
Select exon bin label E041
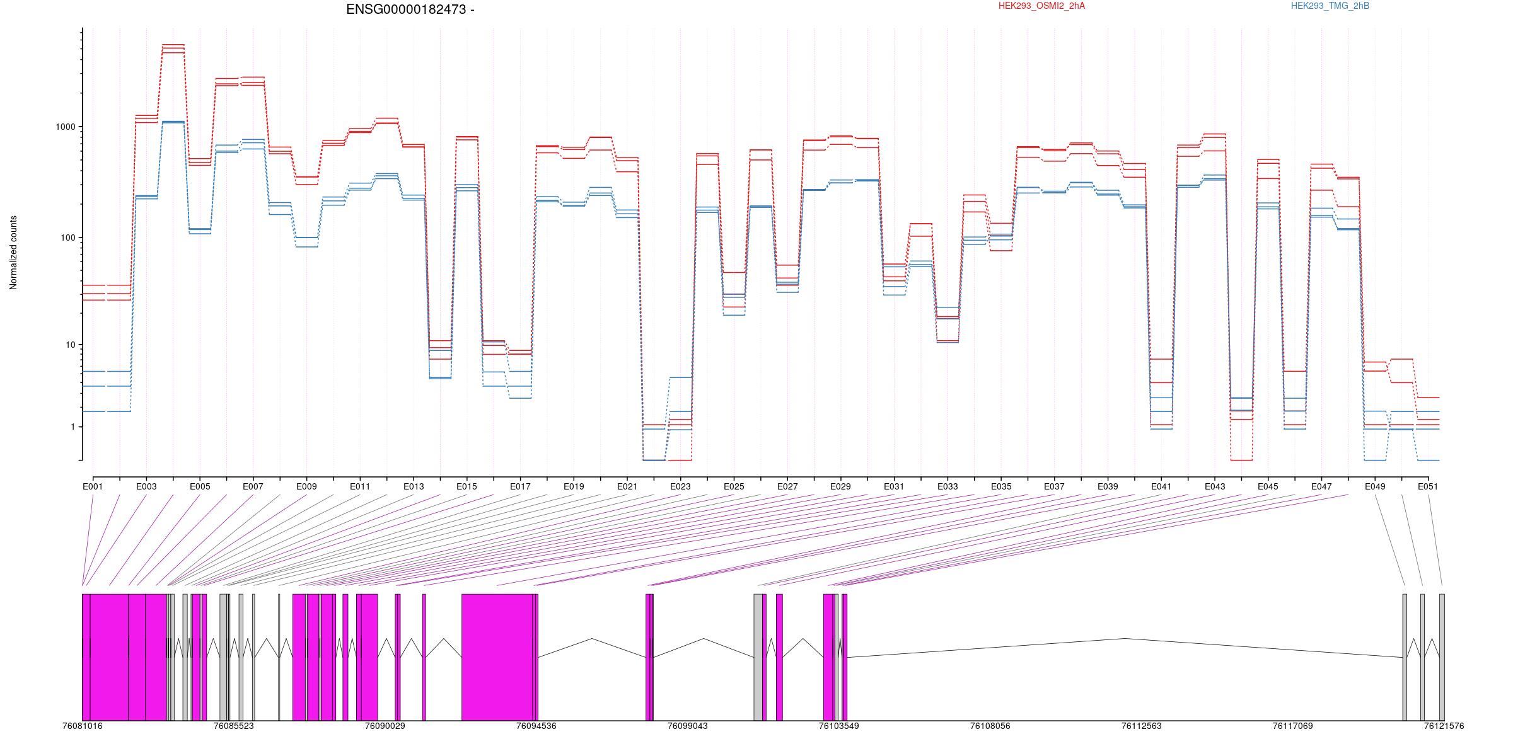pyautogui.click(x=1161, y=486)
